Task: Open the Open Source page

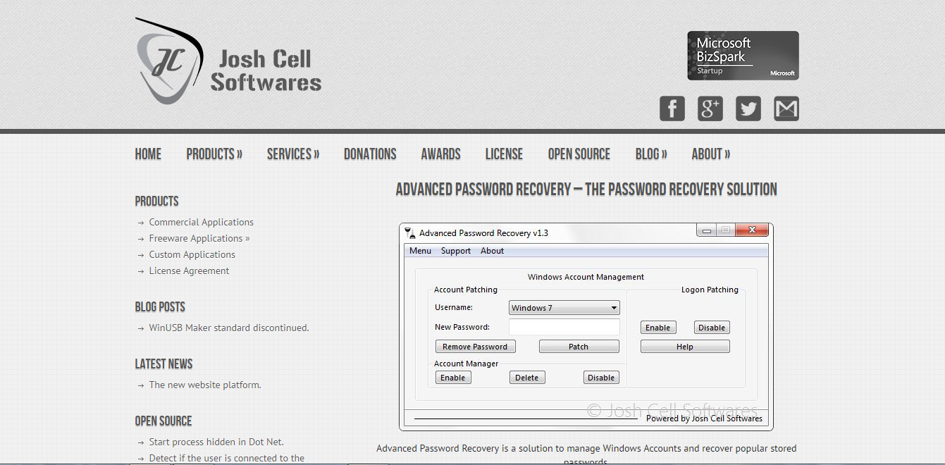Action: point(579,154)
